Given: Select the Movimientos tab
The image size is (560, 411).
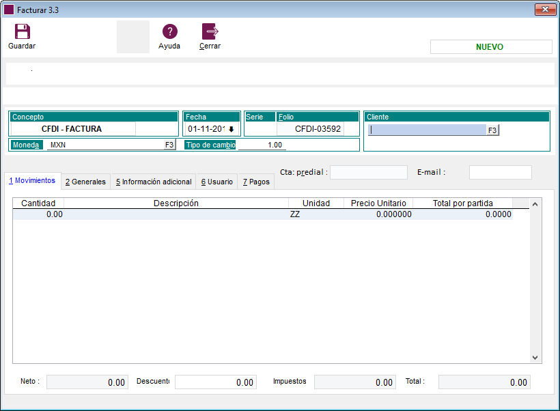Looking at the screenshot, I should point(32,181).
